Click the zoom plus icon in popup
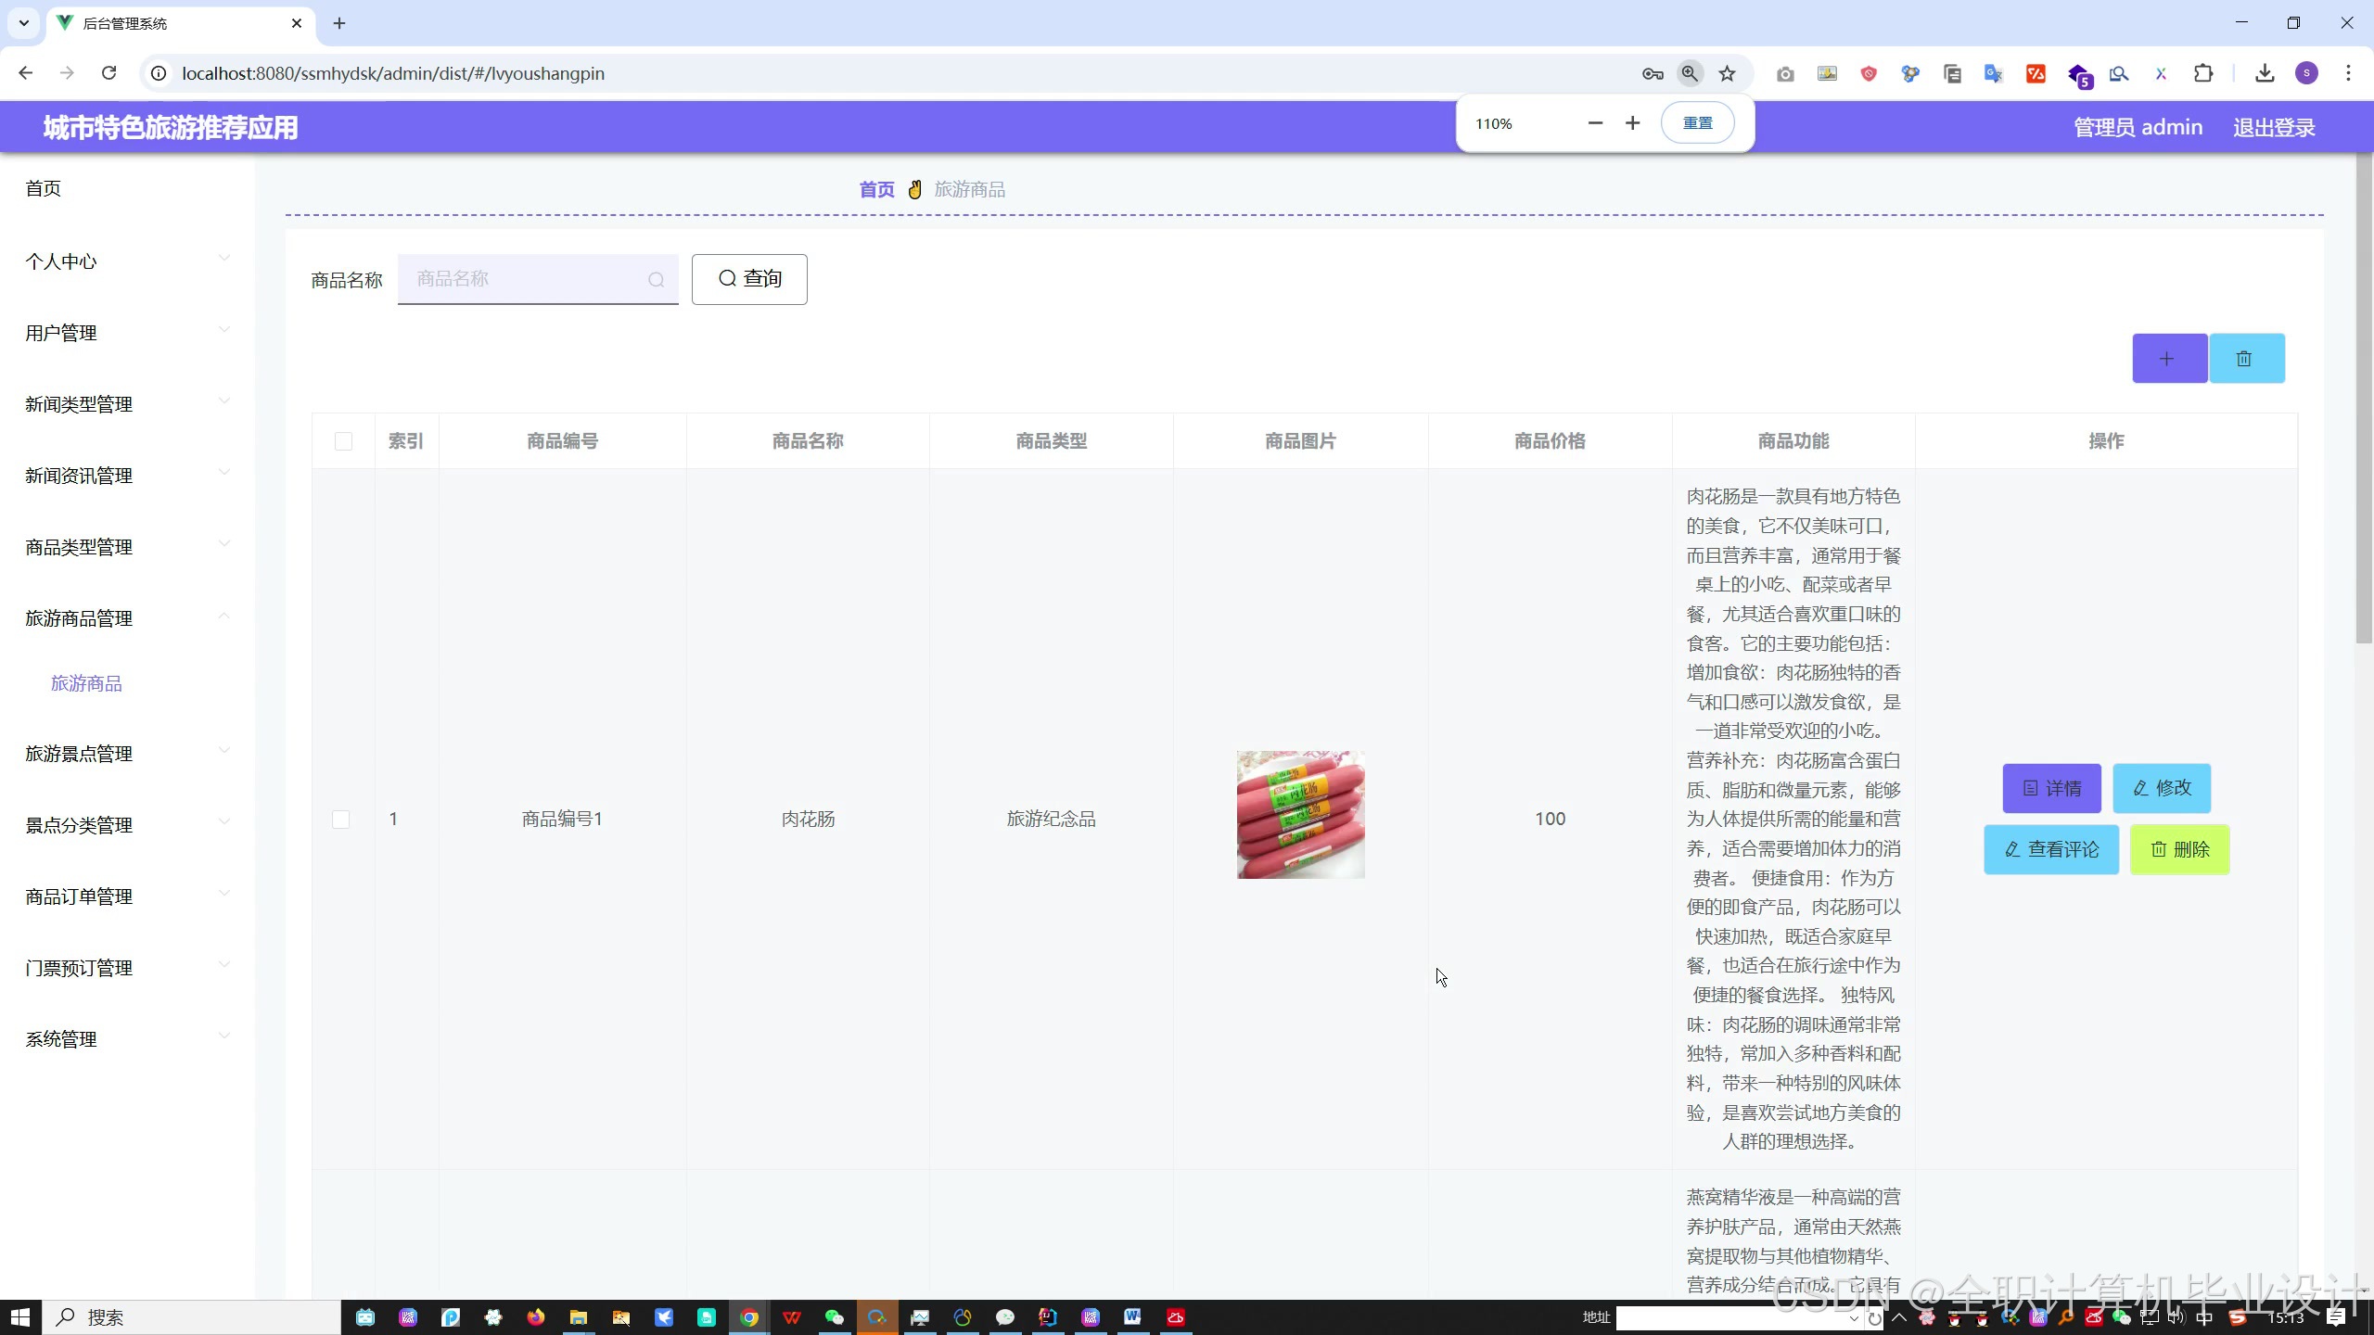The height and width of the screenshot is (1335, 2374). coord(1632,123)
